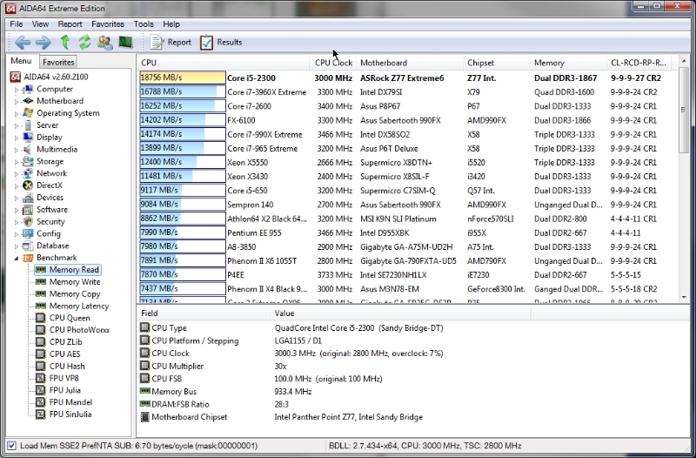Click the Results toolbar button
The image size is (696, 458).
tap(221, 42)
